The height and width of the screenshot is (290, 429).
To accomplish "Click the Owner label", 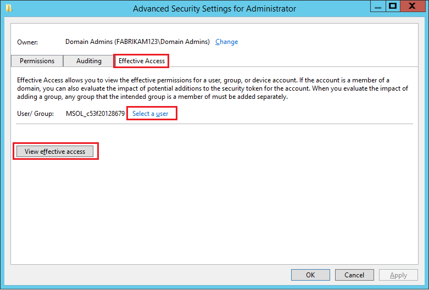I will coord(27,42).
